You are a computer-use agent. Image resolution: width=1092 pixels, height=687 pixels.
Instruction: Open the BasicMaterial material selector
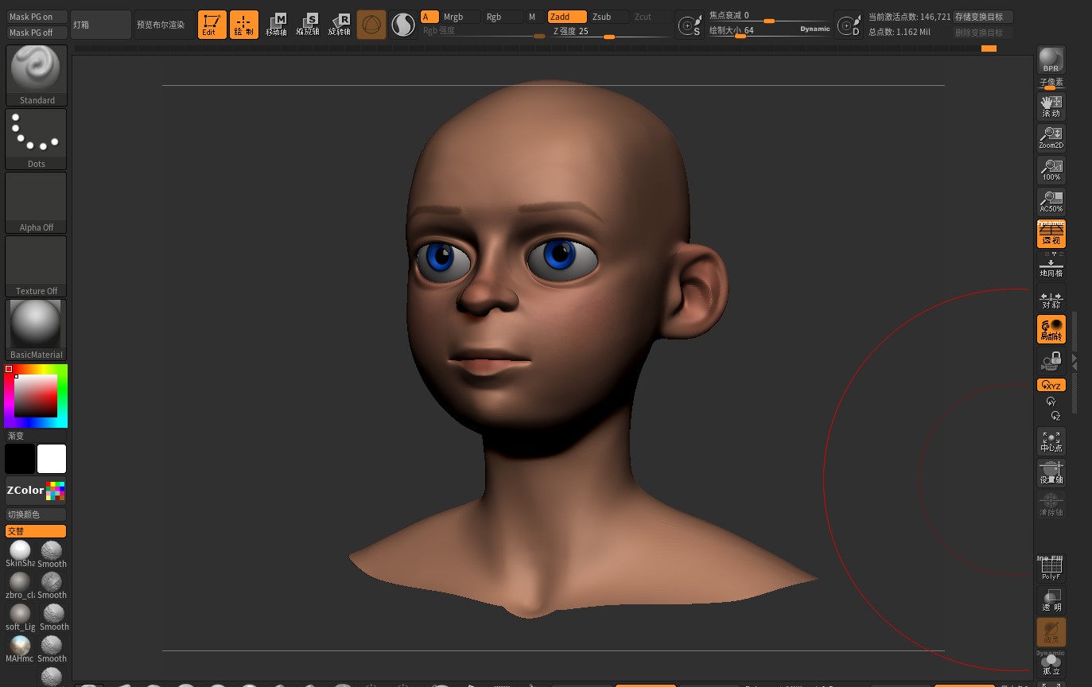[x=37, y=330]
